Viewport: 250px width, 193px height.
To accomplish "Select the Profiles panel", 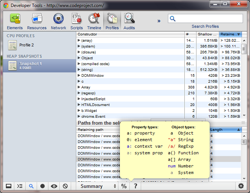I will tap(112, 21).
